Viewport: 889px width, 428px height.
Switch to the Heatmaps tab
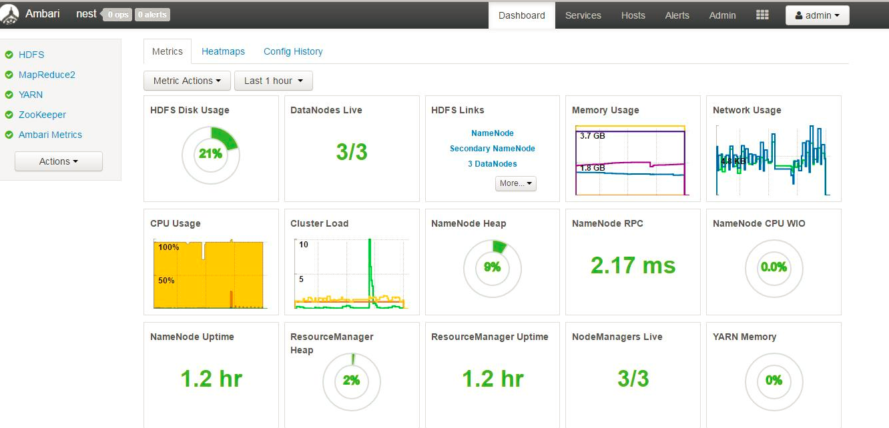(223, 51)
